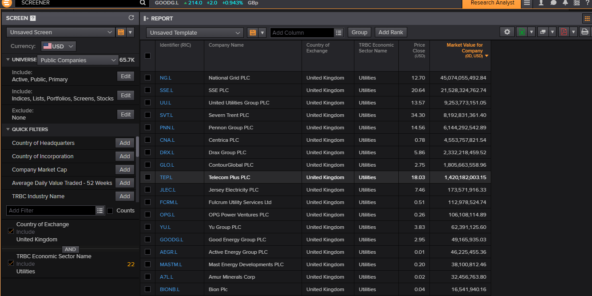Print the screener report
592x296 pixels.
click(584, 32)
